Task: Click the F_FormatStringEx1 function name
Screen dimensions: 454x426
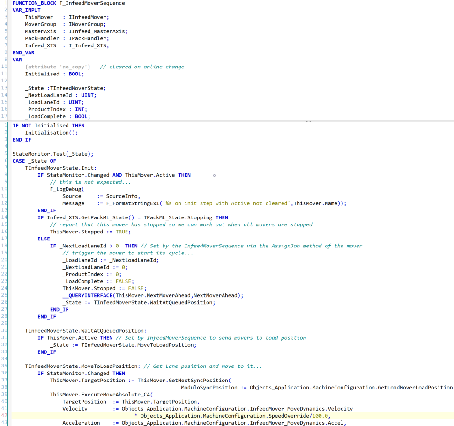Action: 133,203
